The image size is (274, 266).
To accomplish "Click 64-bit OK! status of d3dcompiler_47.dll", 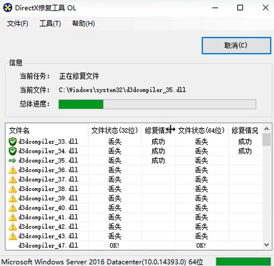I will [x=201, y=245].
